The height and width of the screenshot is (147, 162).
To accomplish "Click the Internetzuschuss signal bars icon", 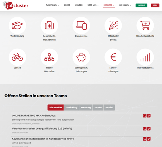I will [145, 57].
